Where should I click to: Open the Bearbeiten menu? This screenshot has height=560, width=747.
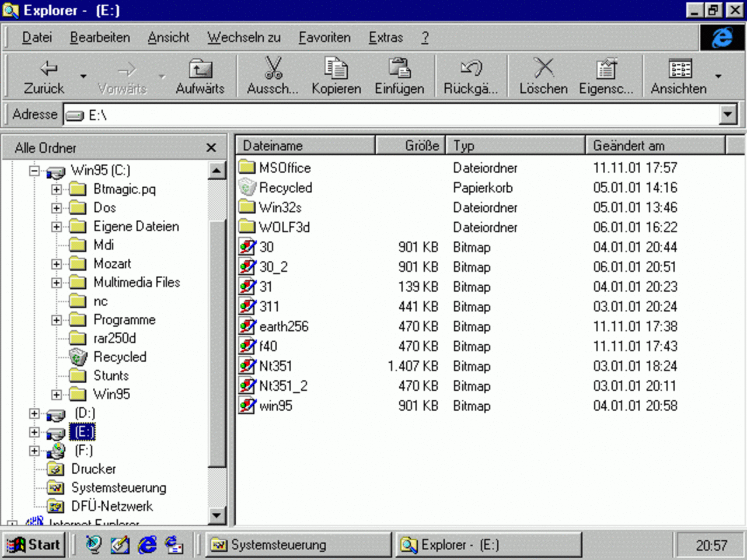(100, 37)
